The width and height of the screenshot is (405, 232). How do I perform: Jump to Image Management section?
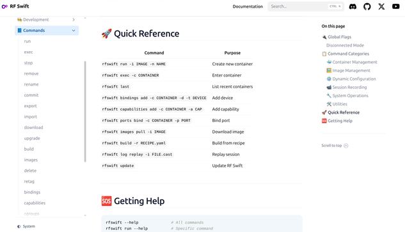click(348, 70)
